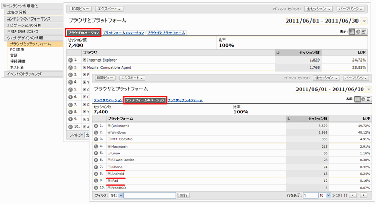Expand Android row
The width and height of the screenshot is (376, 204).
(x=109, y=174)
